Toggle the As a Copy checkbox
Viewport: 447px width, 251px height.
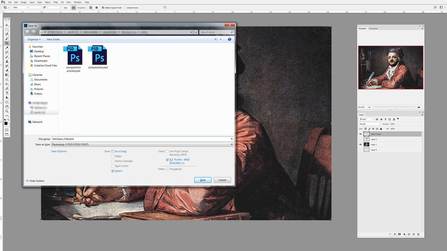click(x=113, y=151)
